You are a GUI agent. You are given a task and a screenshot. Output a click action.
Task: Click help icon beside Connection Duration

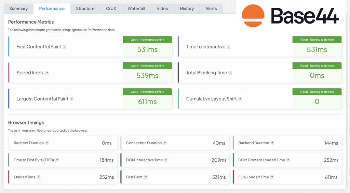[165, 143]
